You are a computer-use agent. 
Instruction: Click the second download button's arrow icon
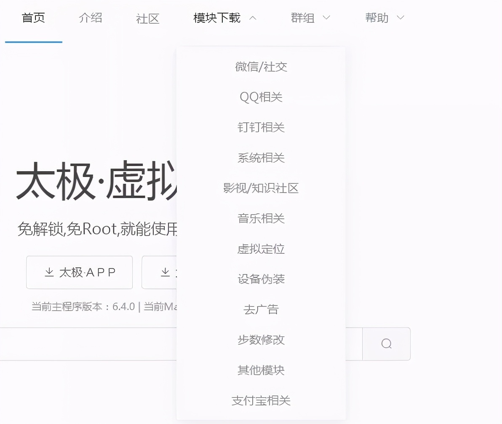pyautogui.click(x=165, y=272)
